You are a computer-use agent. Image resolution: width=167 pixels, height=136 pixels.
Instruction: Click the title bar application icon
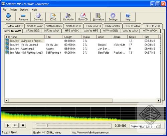coord(3,4)
